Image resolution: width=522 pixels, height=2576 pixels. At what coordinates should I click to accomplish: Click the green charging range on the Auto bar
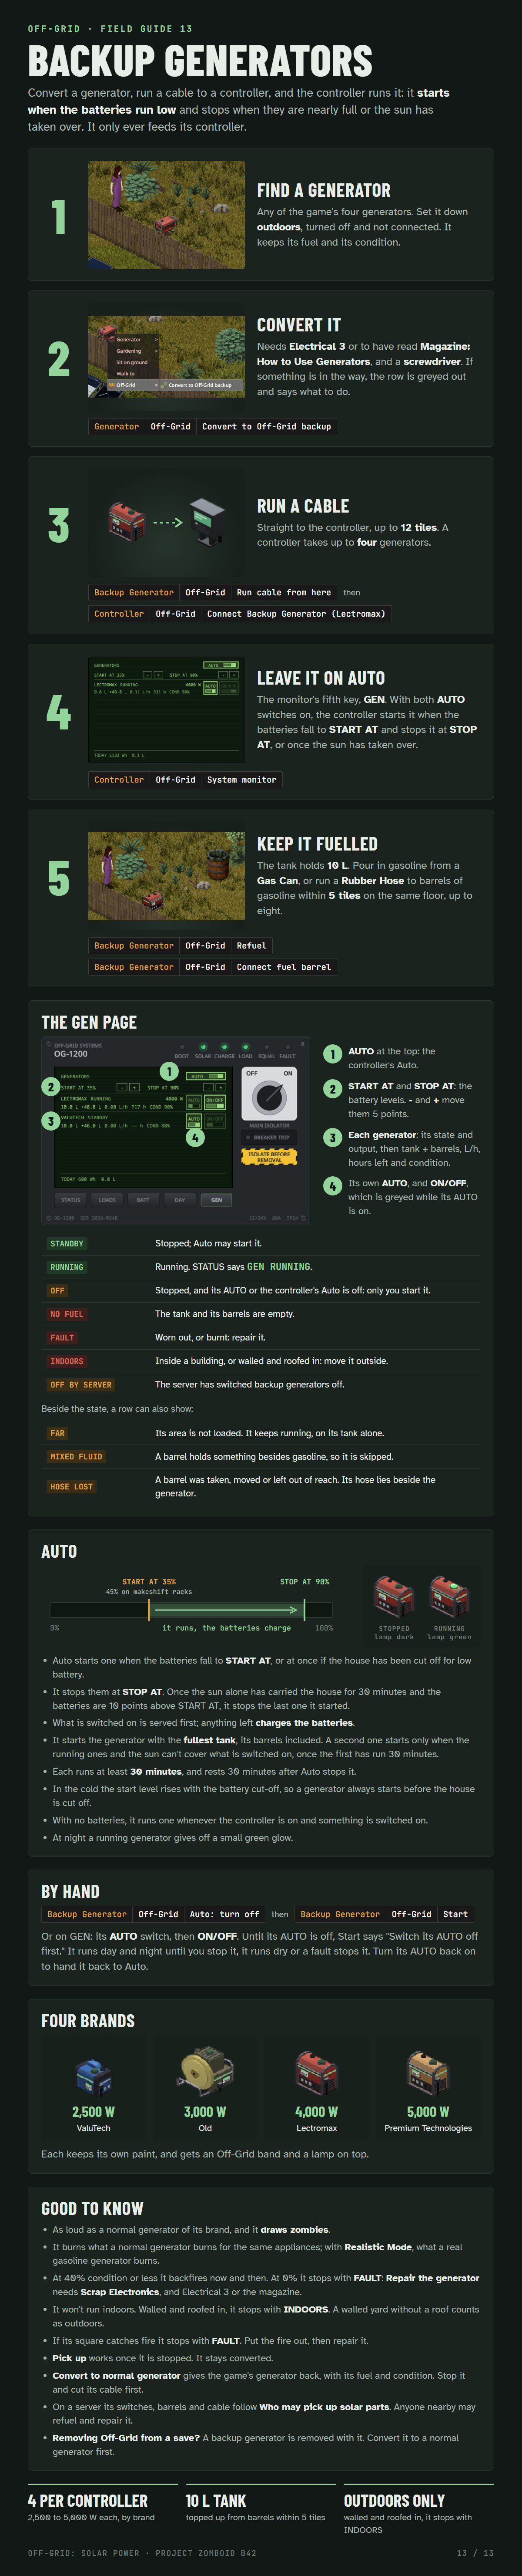coord(227,1609)
